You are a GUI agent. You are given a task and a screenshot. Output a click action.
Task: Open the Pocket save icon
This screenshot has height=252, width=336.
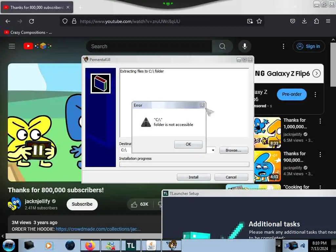pyautogui.click(x=293, y=21)
